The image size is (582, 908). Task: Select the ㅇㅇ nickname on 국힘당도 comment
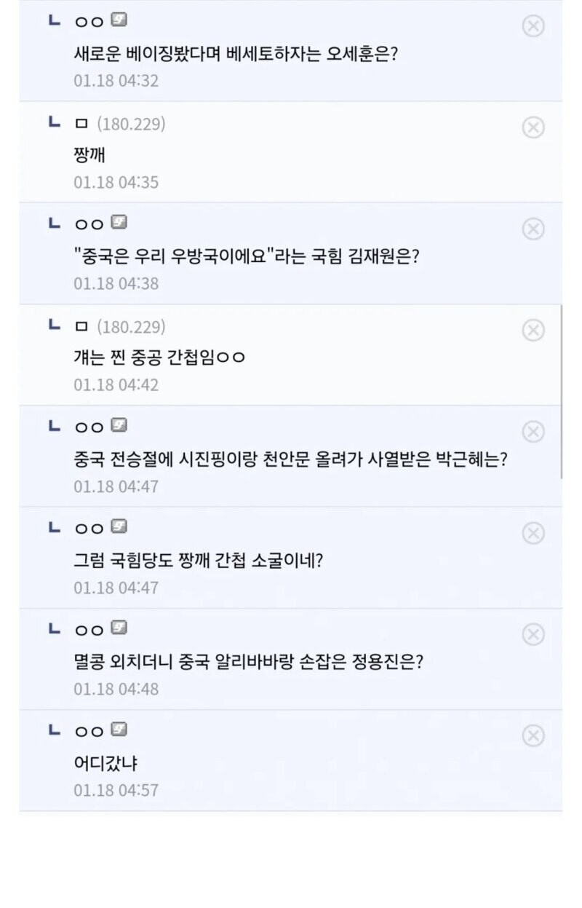click(89, 528)
